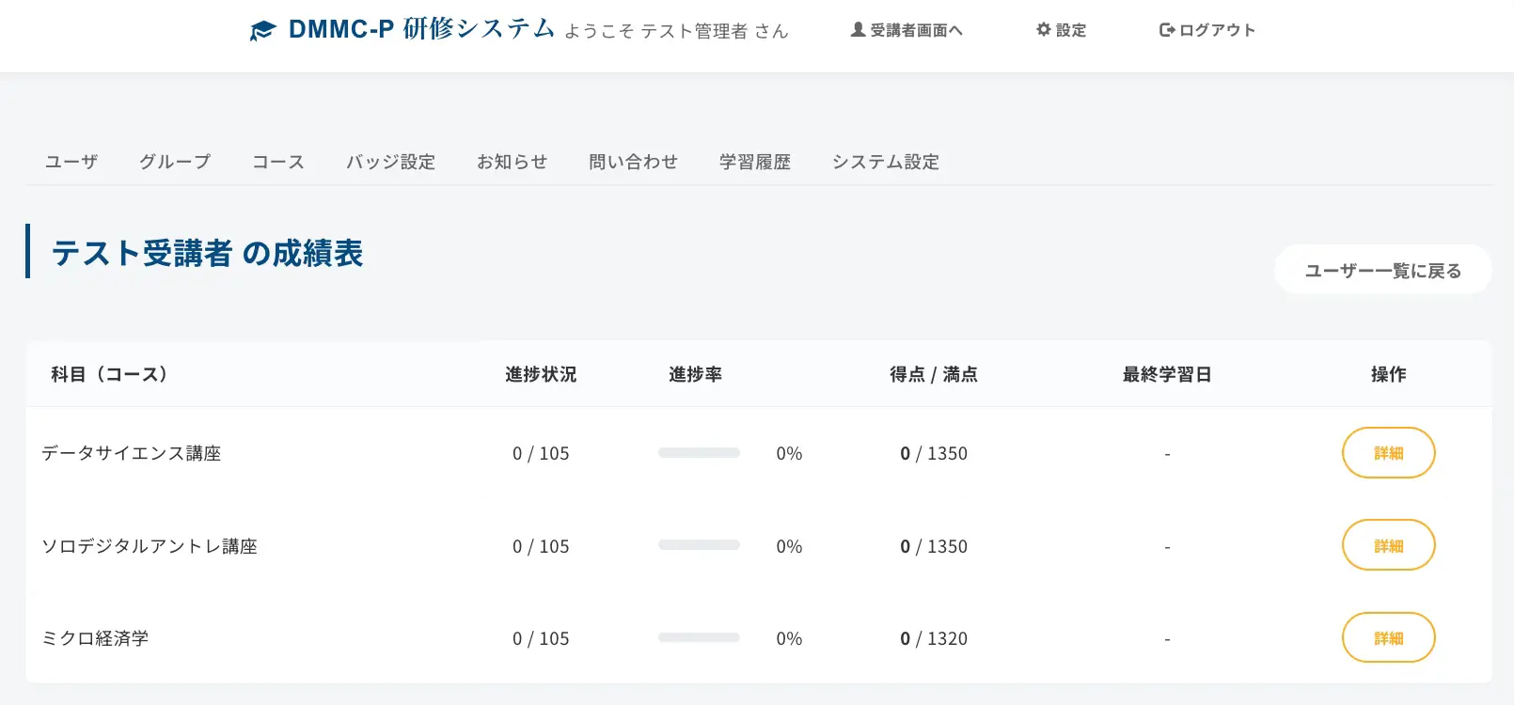
Task: Click the progress bar for ミクロ経済学
Action: (699, 638)
